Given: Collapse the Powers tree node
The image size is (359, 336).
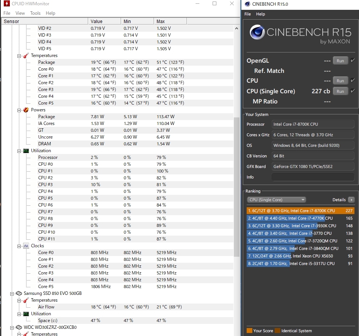Looking at the screenshot, I should click(x=19, y=110).
